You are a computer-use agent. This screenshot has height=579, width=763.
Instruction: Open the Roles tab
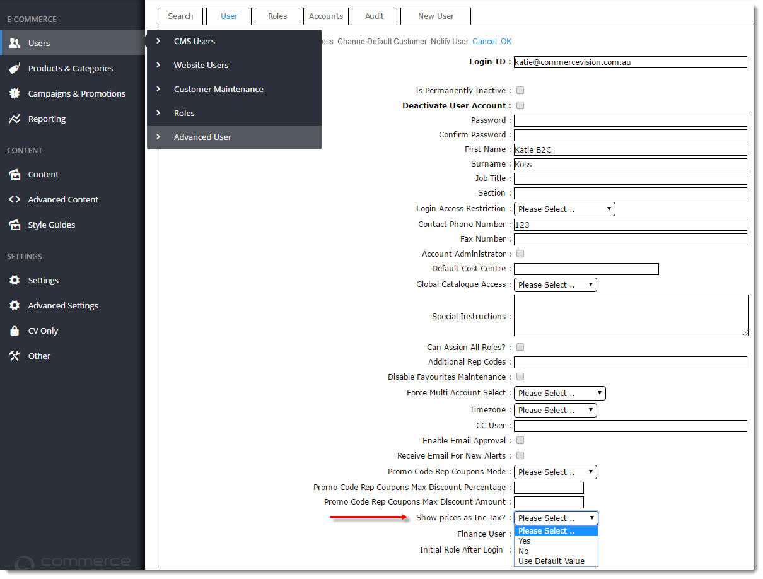277,16
